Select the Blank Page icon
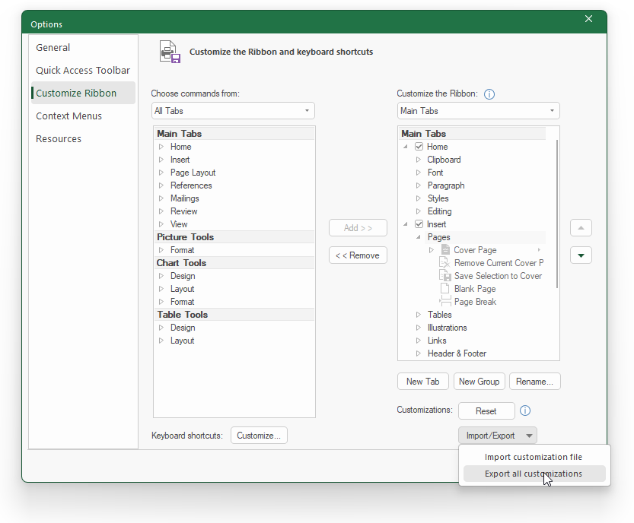 click(x=444, y=288)
